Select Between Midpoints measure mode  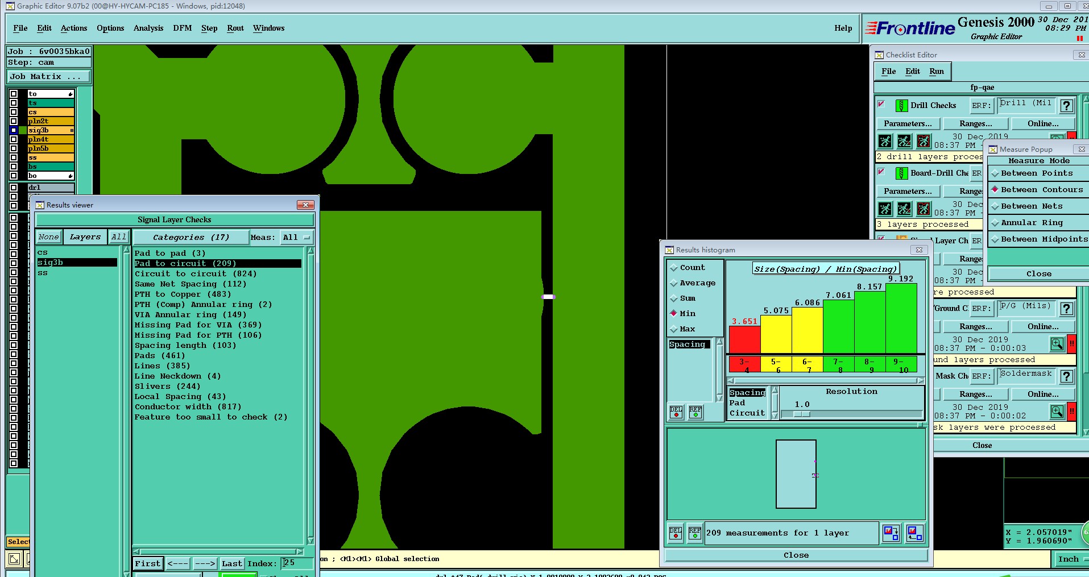[x=1038, y=239]
